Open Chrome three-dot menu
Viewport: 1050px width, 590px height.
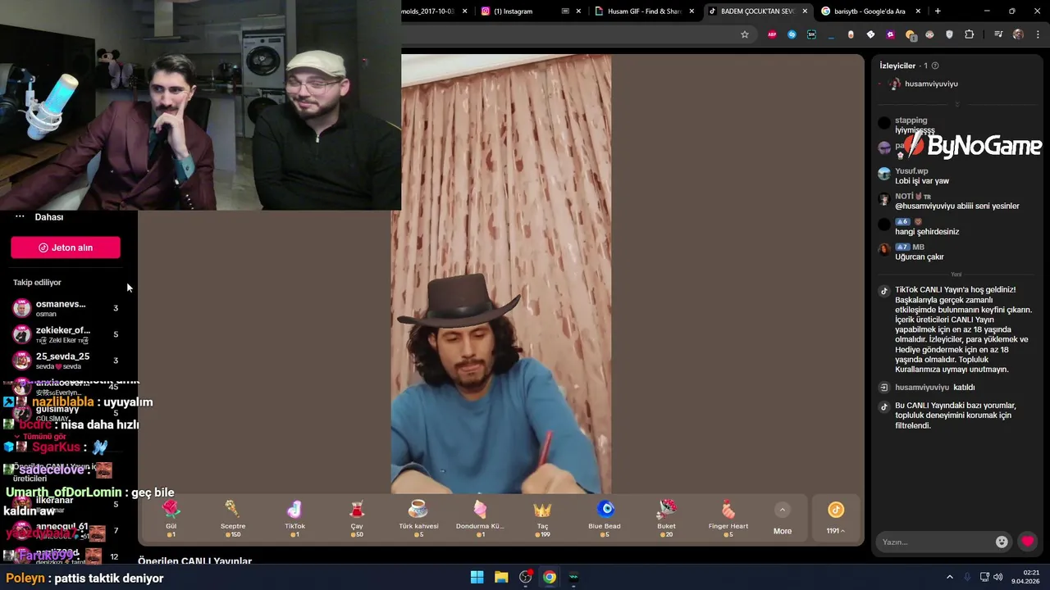[x=1039, y=34]
